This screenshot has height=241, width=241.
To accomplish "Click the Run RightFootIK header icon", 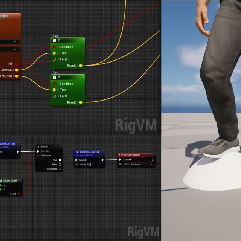I will tap(120, 155).
